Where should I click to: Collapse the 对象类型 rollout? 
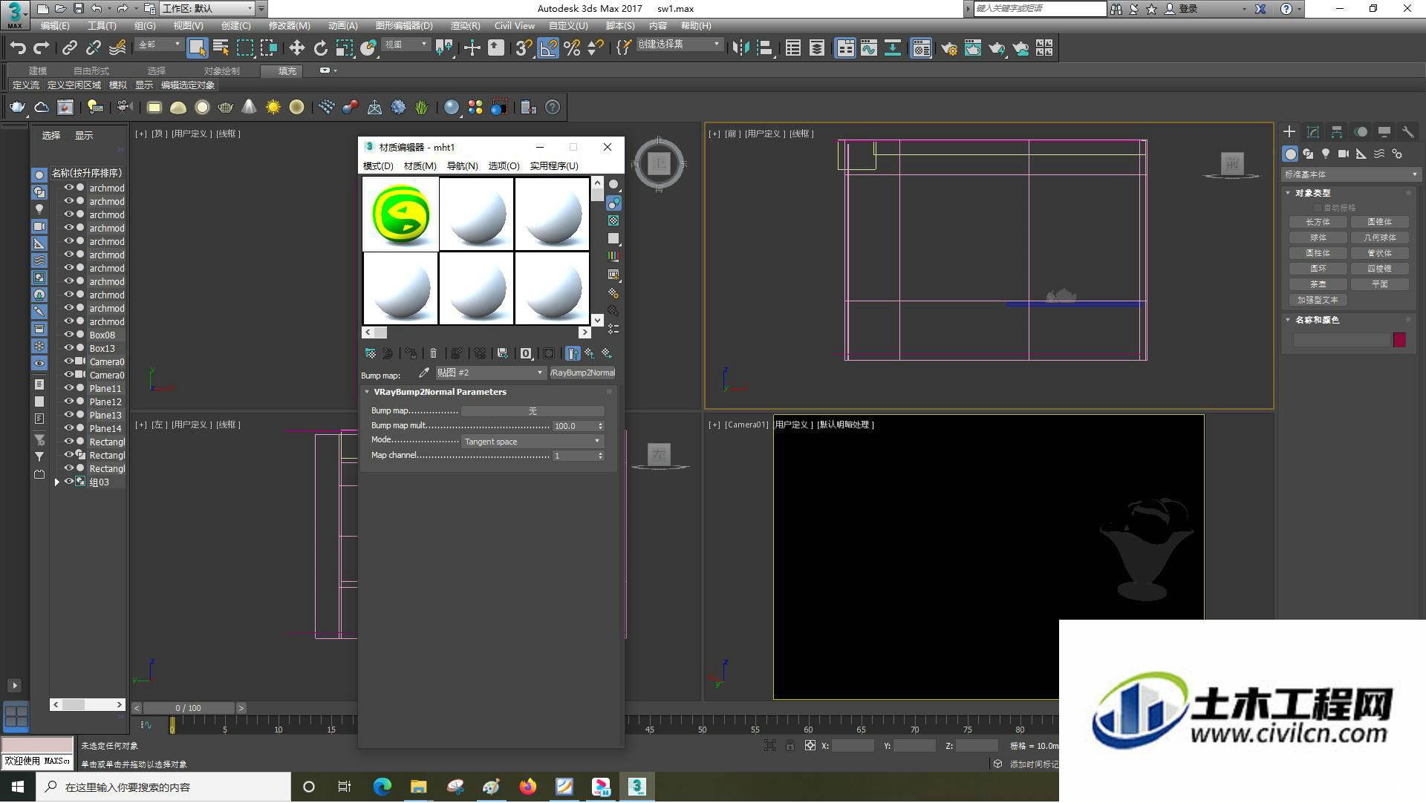tap(1289, 193)
